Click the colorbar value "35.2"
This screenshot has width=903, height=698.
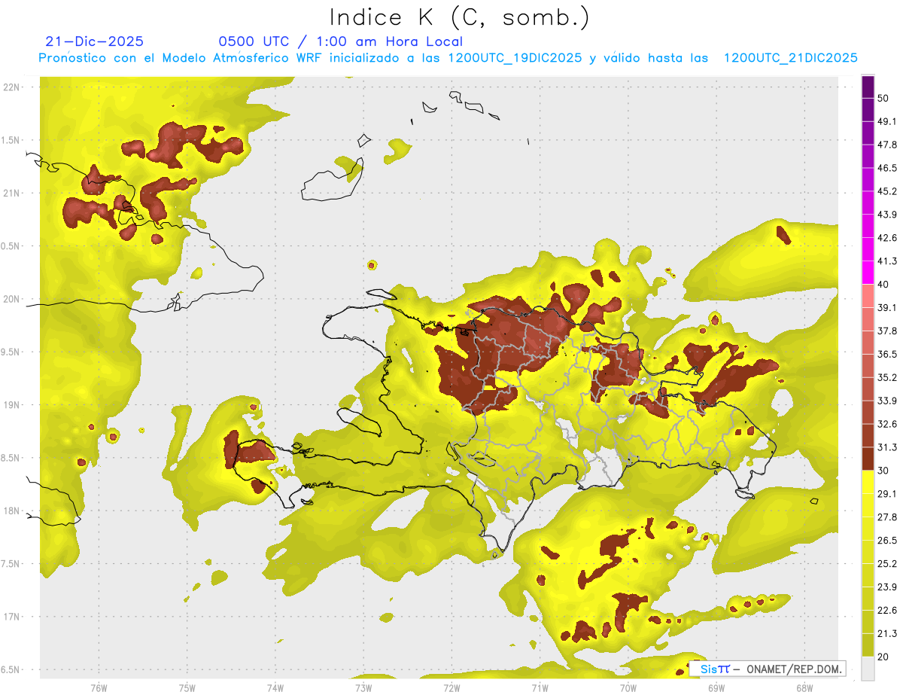pyautogui.click(x=887, y=377)
